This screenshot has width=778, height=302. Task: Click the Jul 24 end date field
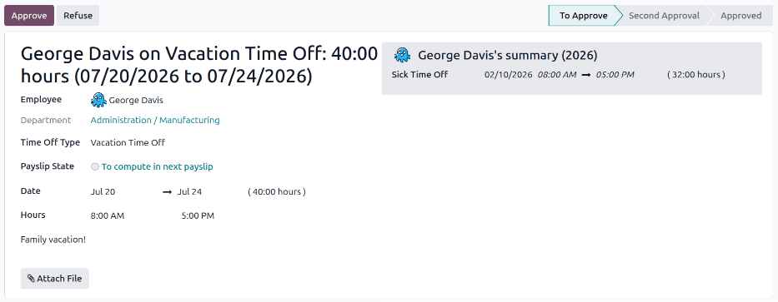189,191
